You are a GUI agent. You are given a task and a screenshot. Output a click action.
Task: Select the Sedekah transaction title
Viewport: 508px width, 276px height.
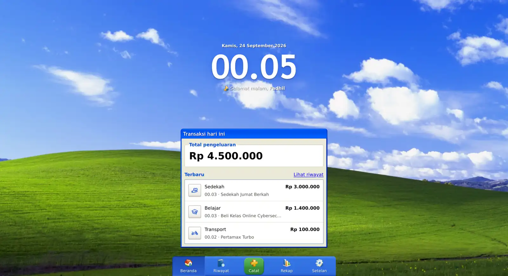click(214, 187)
